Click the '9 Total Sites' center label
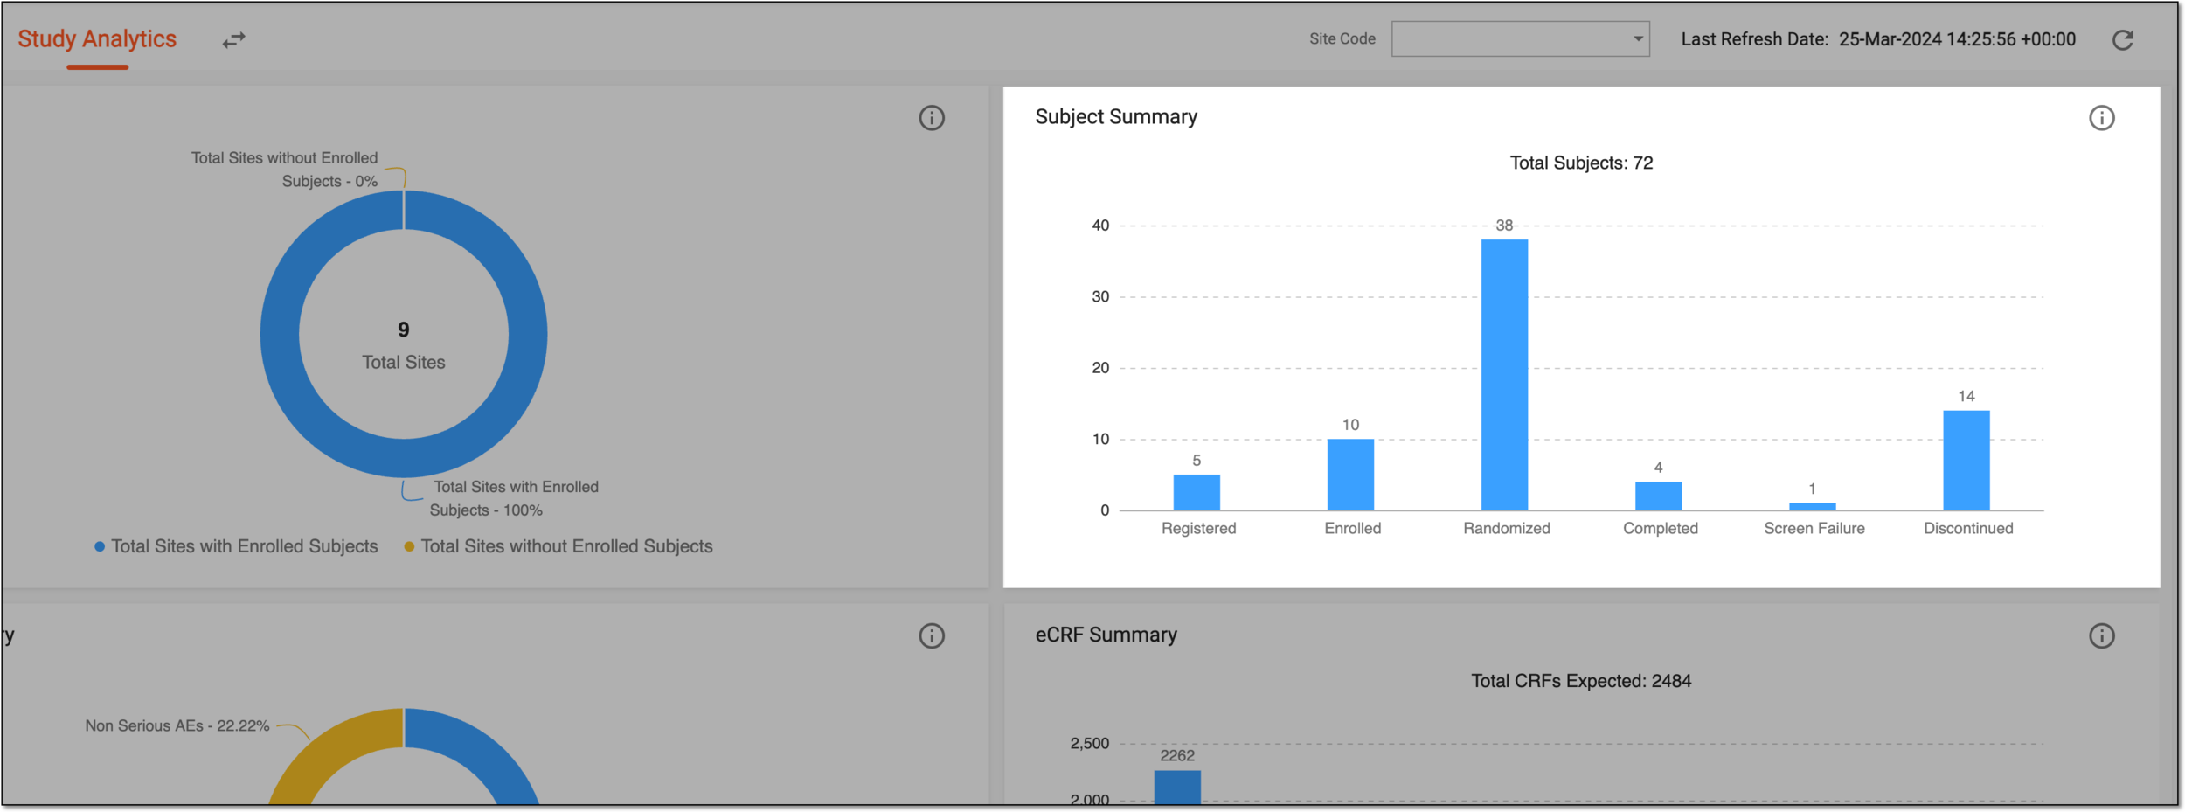 pyautogui.click(x=404, y=346)
